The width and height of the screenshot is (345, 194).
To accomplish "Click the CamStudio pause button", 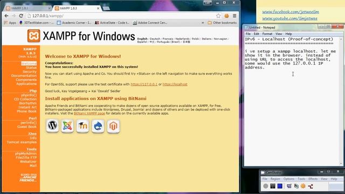I will coord(273,186).
